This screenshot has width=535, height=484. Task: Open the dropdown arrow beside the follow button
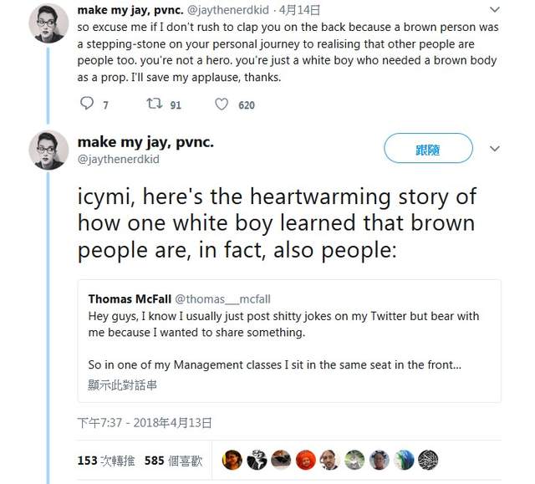coord(495,149)
